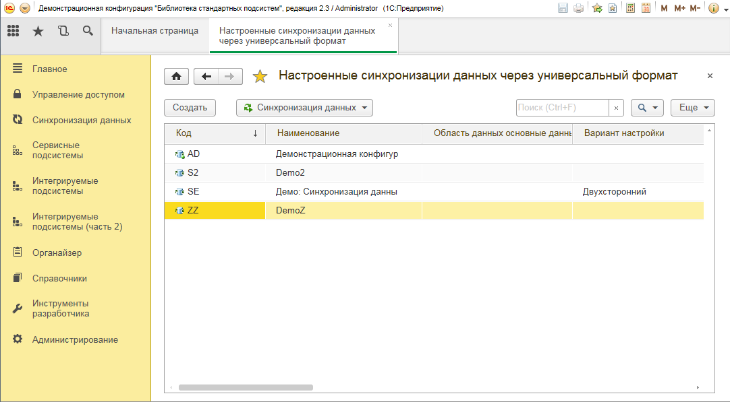The image size is (730, 402).
Task: Click the horizontal scrollbar under the table
Action: click(x=246, y=388)
